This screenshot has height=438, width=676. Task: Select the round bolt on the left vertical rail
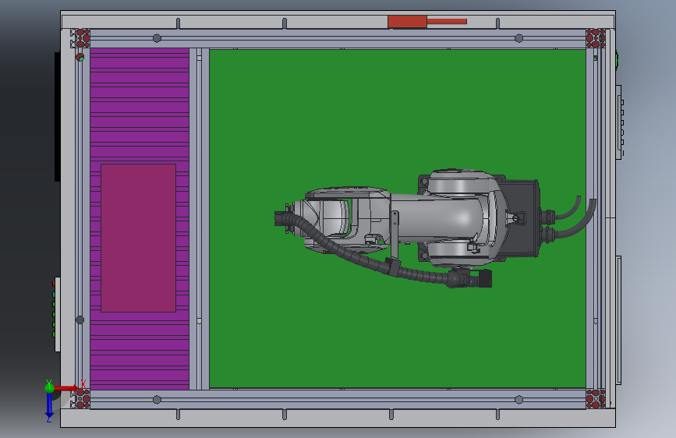click(x=80, y=320)
